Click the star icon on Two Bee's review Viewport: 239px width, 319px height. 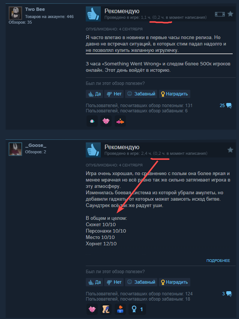pos(230,14)
